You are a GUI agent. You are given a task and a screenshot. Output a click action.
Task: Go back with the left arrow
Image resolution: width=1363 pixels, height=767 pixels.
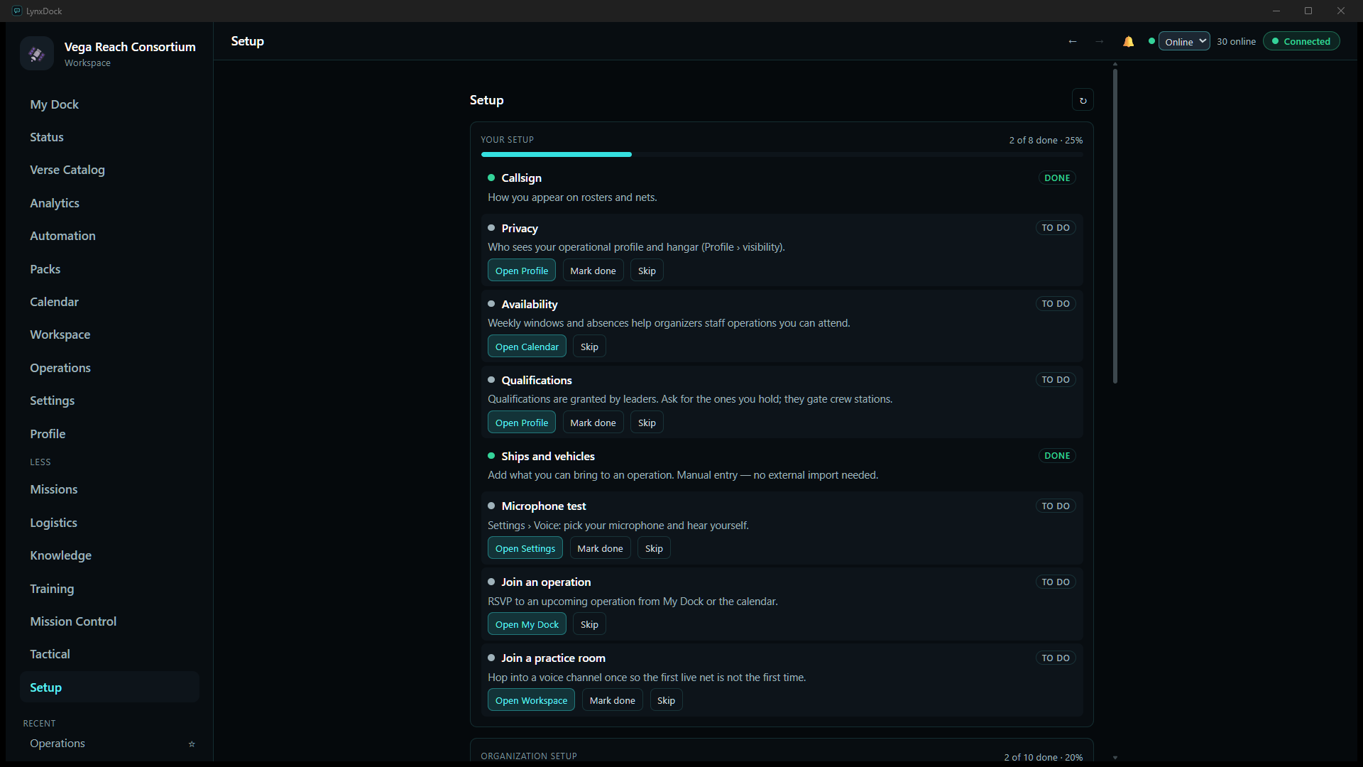1073,42
